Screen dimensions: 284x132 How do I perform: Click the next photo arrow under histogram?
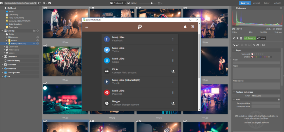(x=237, y=38)
